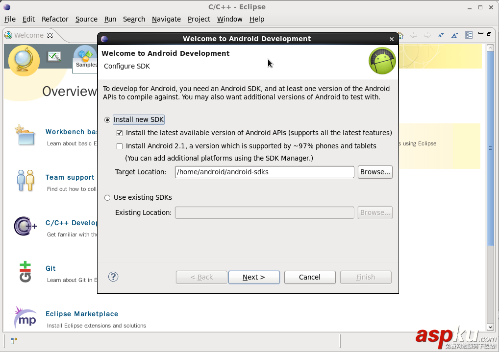Click the Workbench basics folder icon
Screen dimensions: 499x352
coord(25,135)
